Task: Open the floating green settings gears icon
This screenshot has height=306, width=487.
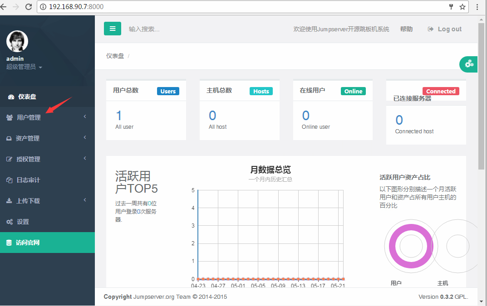Action: (x=469, y=64)
